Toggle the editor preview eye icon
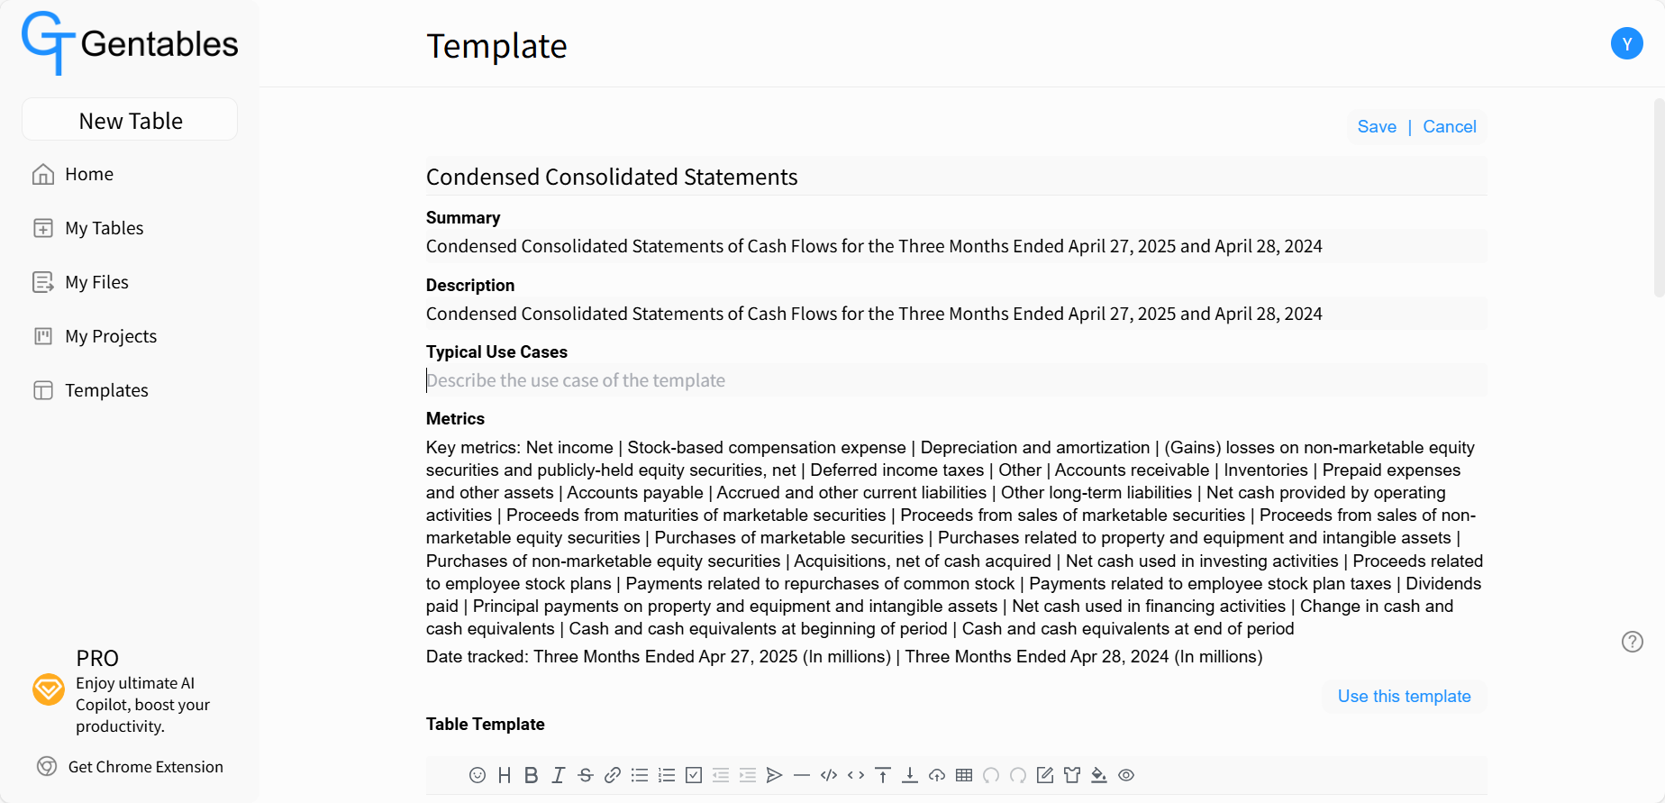The image size is (1665, 803). click(x=1126, y=775)
